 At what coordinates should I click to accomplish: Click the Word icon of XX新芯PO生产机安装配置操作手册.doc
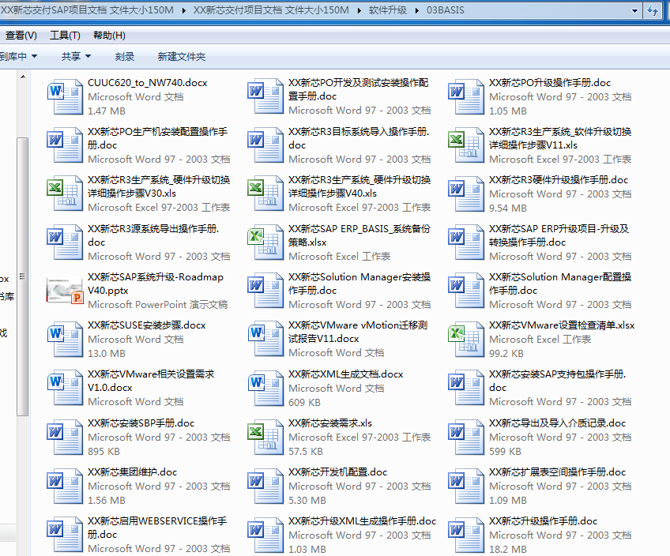65,145
